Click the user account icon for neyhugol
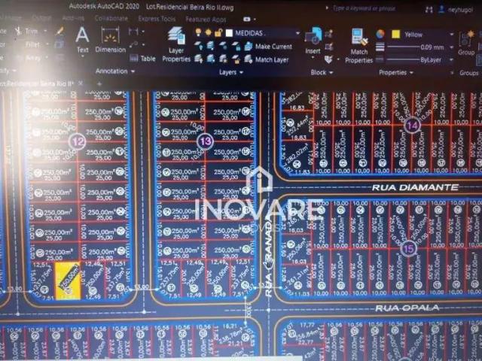This screenshot has height=361, width=482. 442,9
